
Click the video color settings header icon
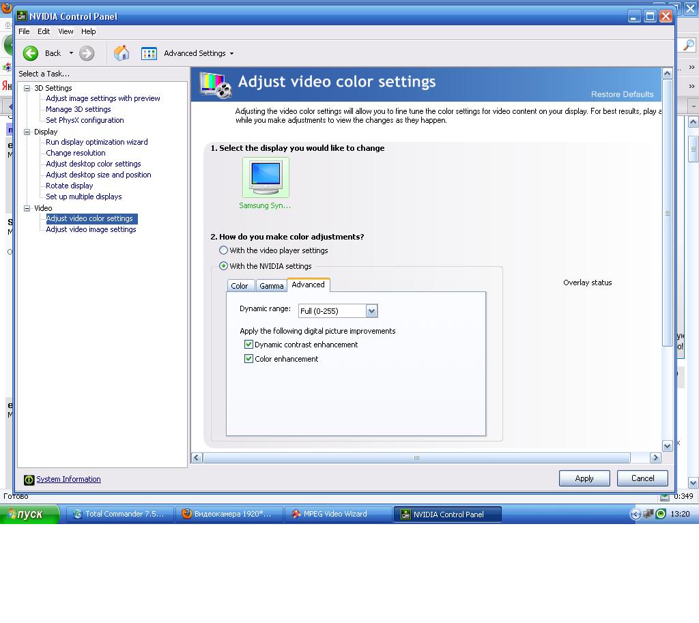[216, 85]
